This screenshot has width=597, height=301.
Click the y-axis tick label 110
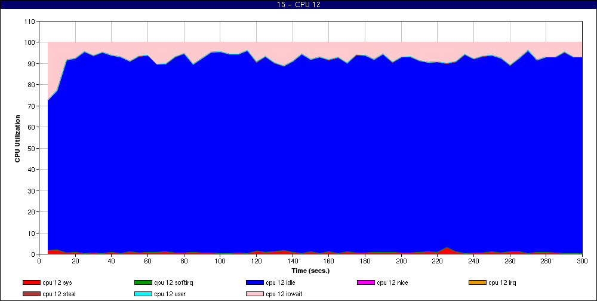click(30, 21)
